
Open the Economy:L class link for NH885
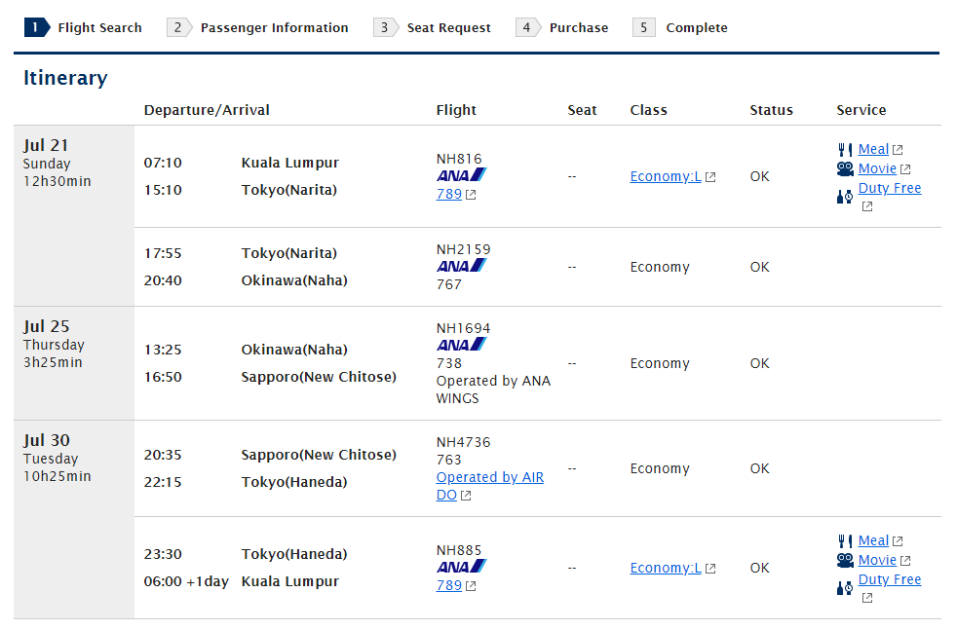click(666, 568)
